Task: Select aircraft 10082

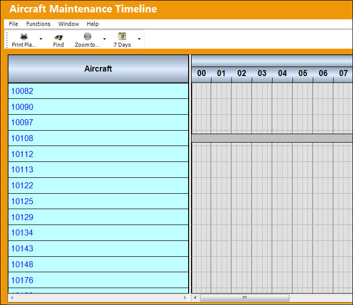Action: [98, 91]
